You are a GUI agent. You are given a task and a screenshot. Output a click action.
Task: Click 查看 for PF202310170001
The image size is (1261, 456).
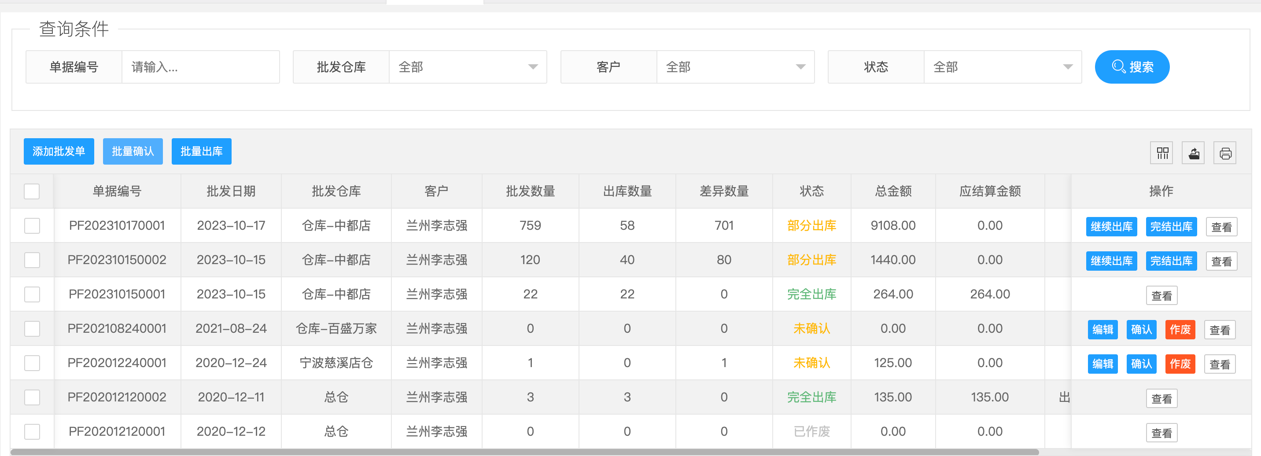[x=1221, y=227]
